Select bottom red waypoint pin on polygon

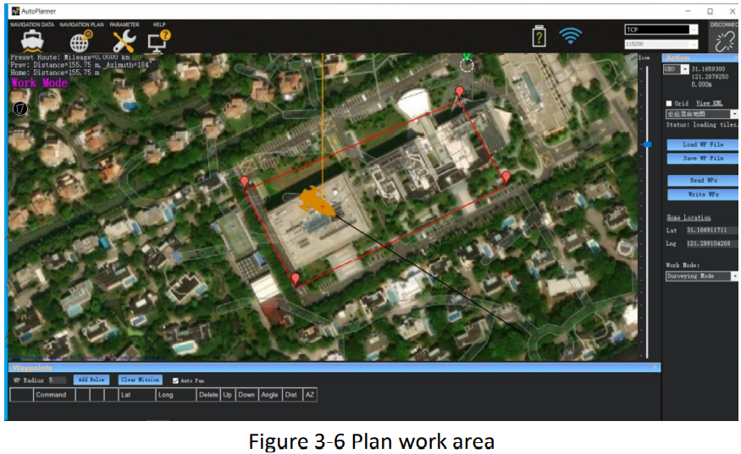point(296,279)
